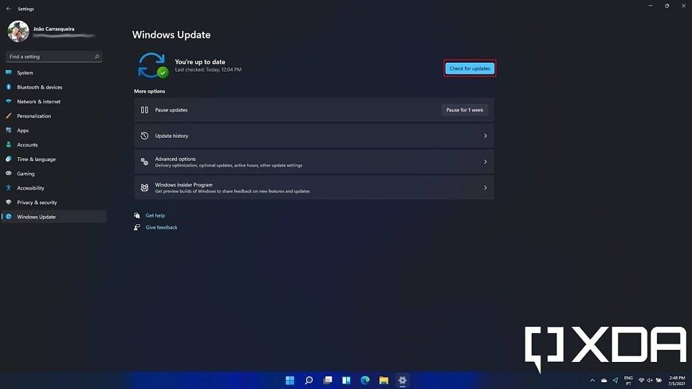The width and height of the screenshot is (692, 389).
Task: Click the Find a setting search box
Action: point(54,57)
